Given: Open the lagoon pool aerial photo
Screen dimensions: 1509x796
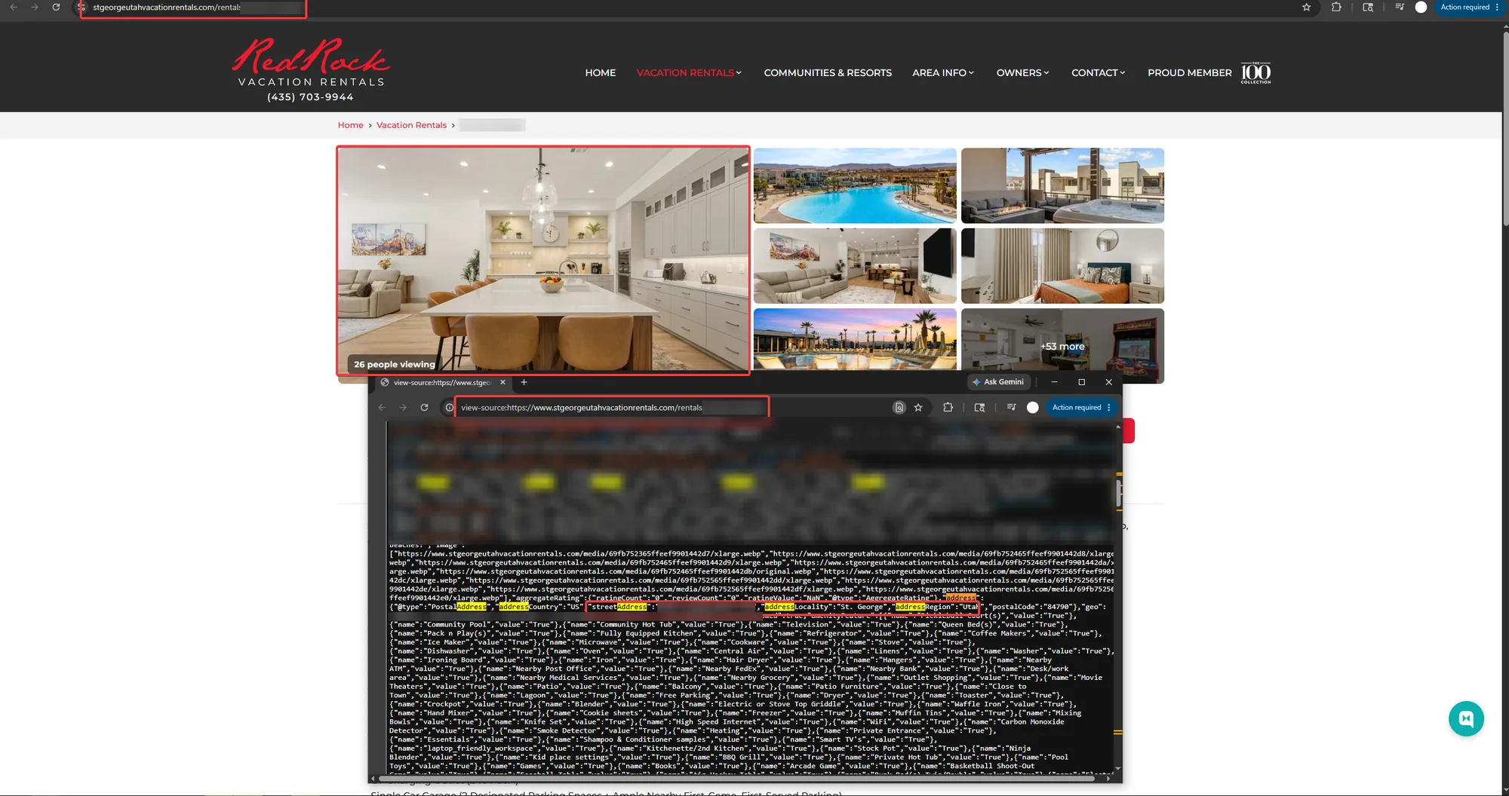Looking at the screenshot, I should coord(855,185).
